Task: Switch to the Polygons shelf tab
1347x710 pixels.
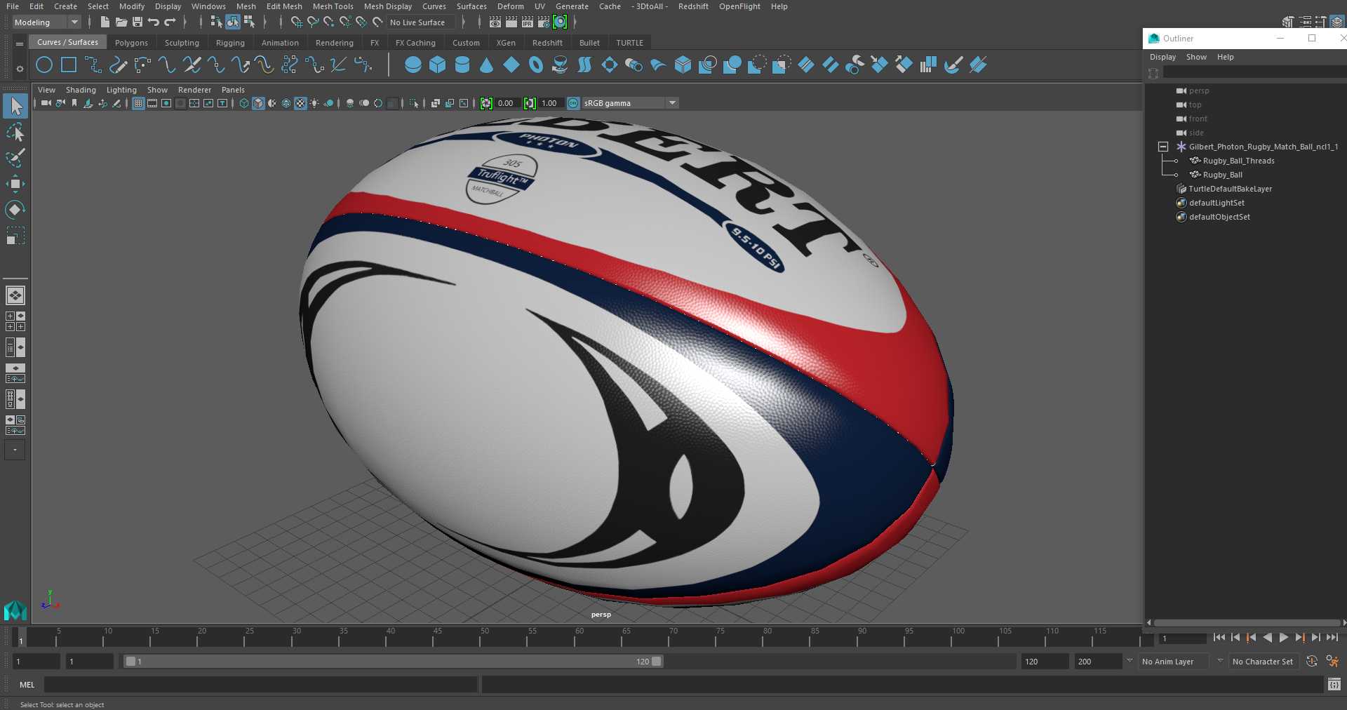Action: click(x=131, y=43)
